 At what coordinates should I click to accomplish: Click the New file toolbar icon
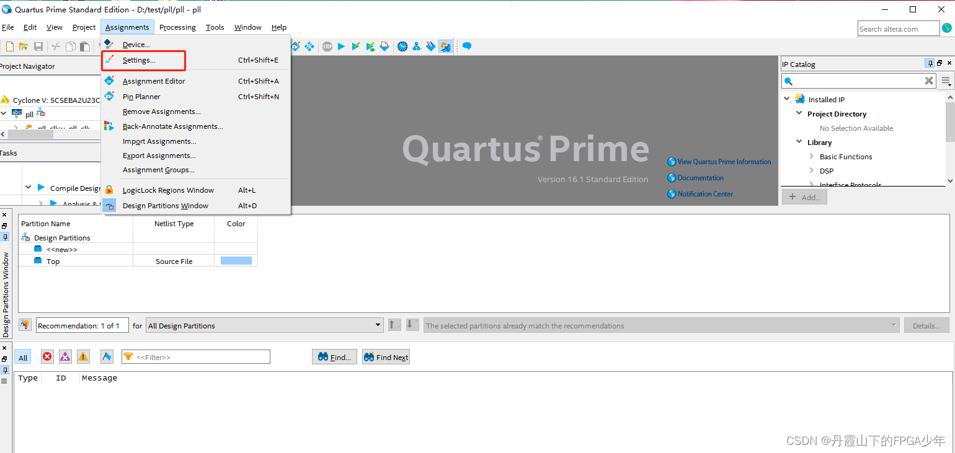click(x=10, y=46)
